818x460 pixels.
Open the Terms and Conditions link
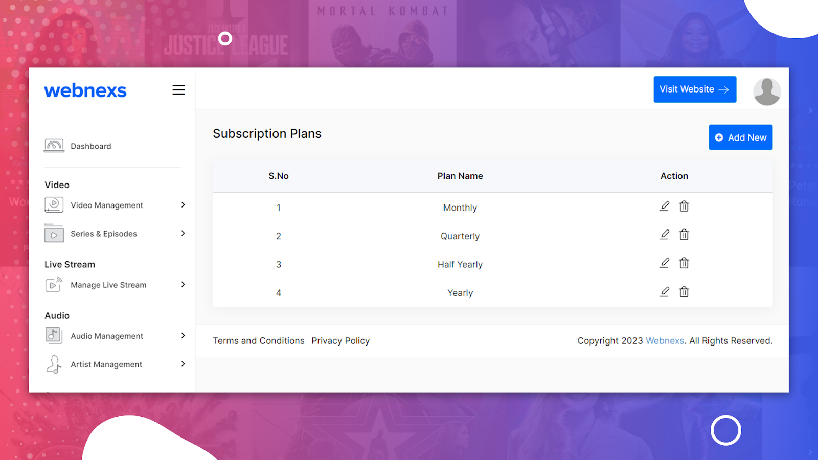(259, 341)
